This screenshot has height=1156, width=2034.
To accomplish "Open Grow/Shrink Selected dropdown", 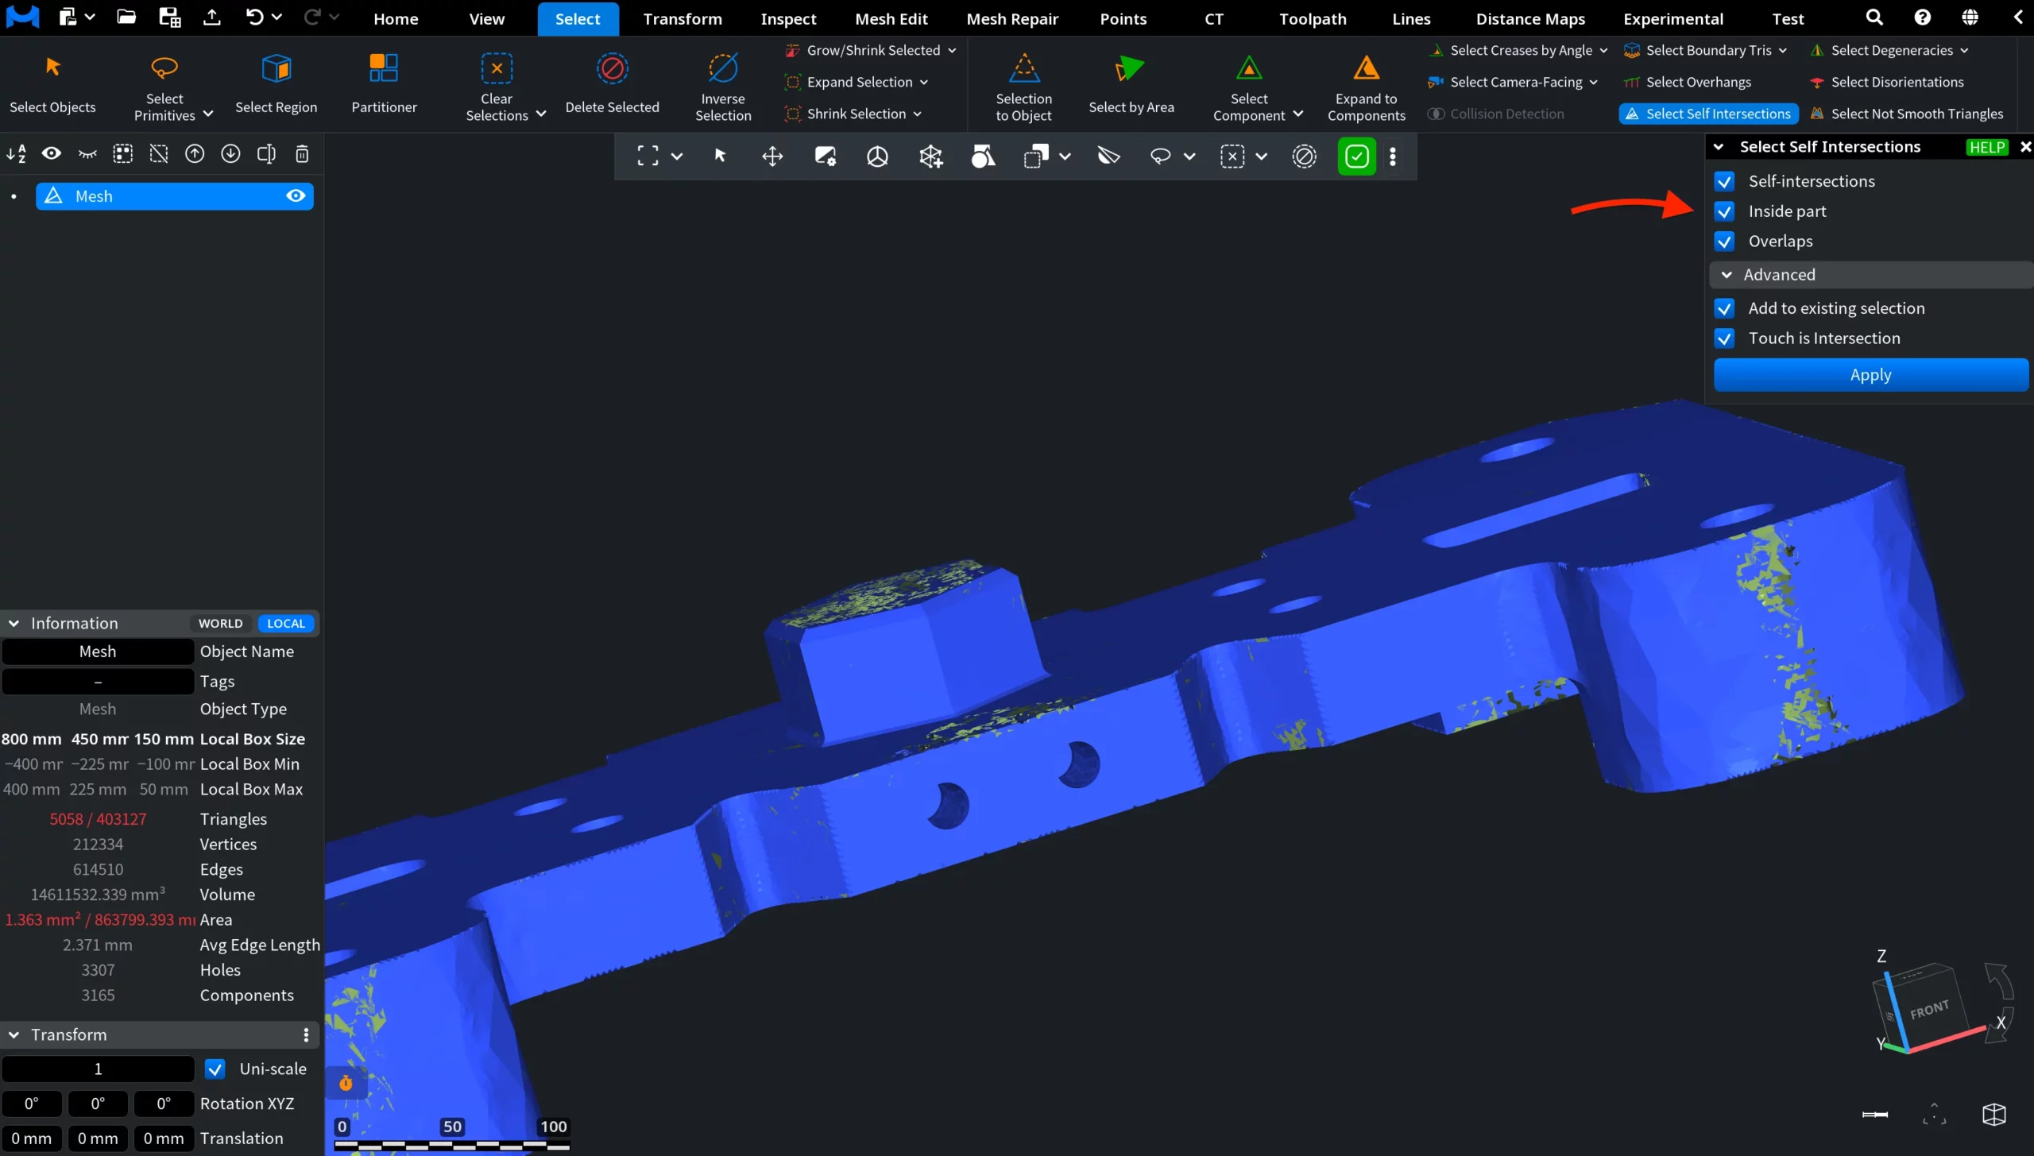I will point(952,50).
